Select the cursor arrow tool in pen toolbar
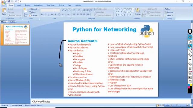The height and width of the screenshot is (108, 193). point(190,42)
